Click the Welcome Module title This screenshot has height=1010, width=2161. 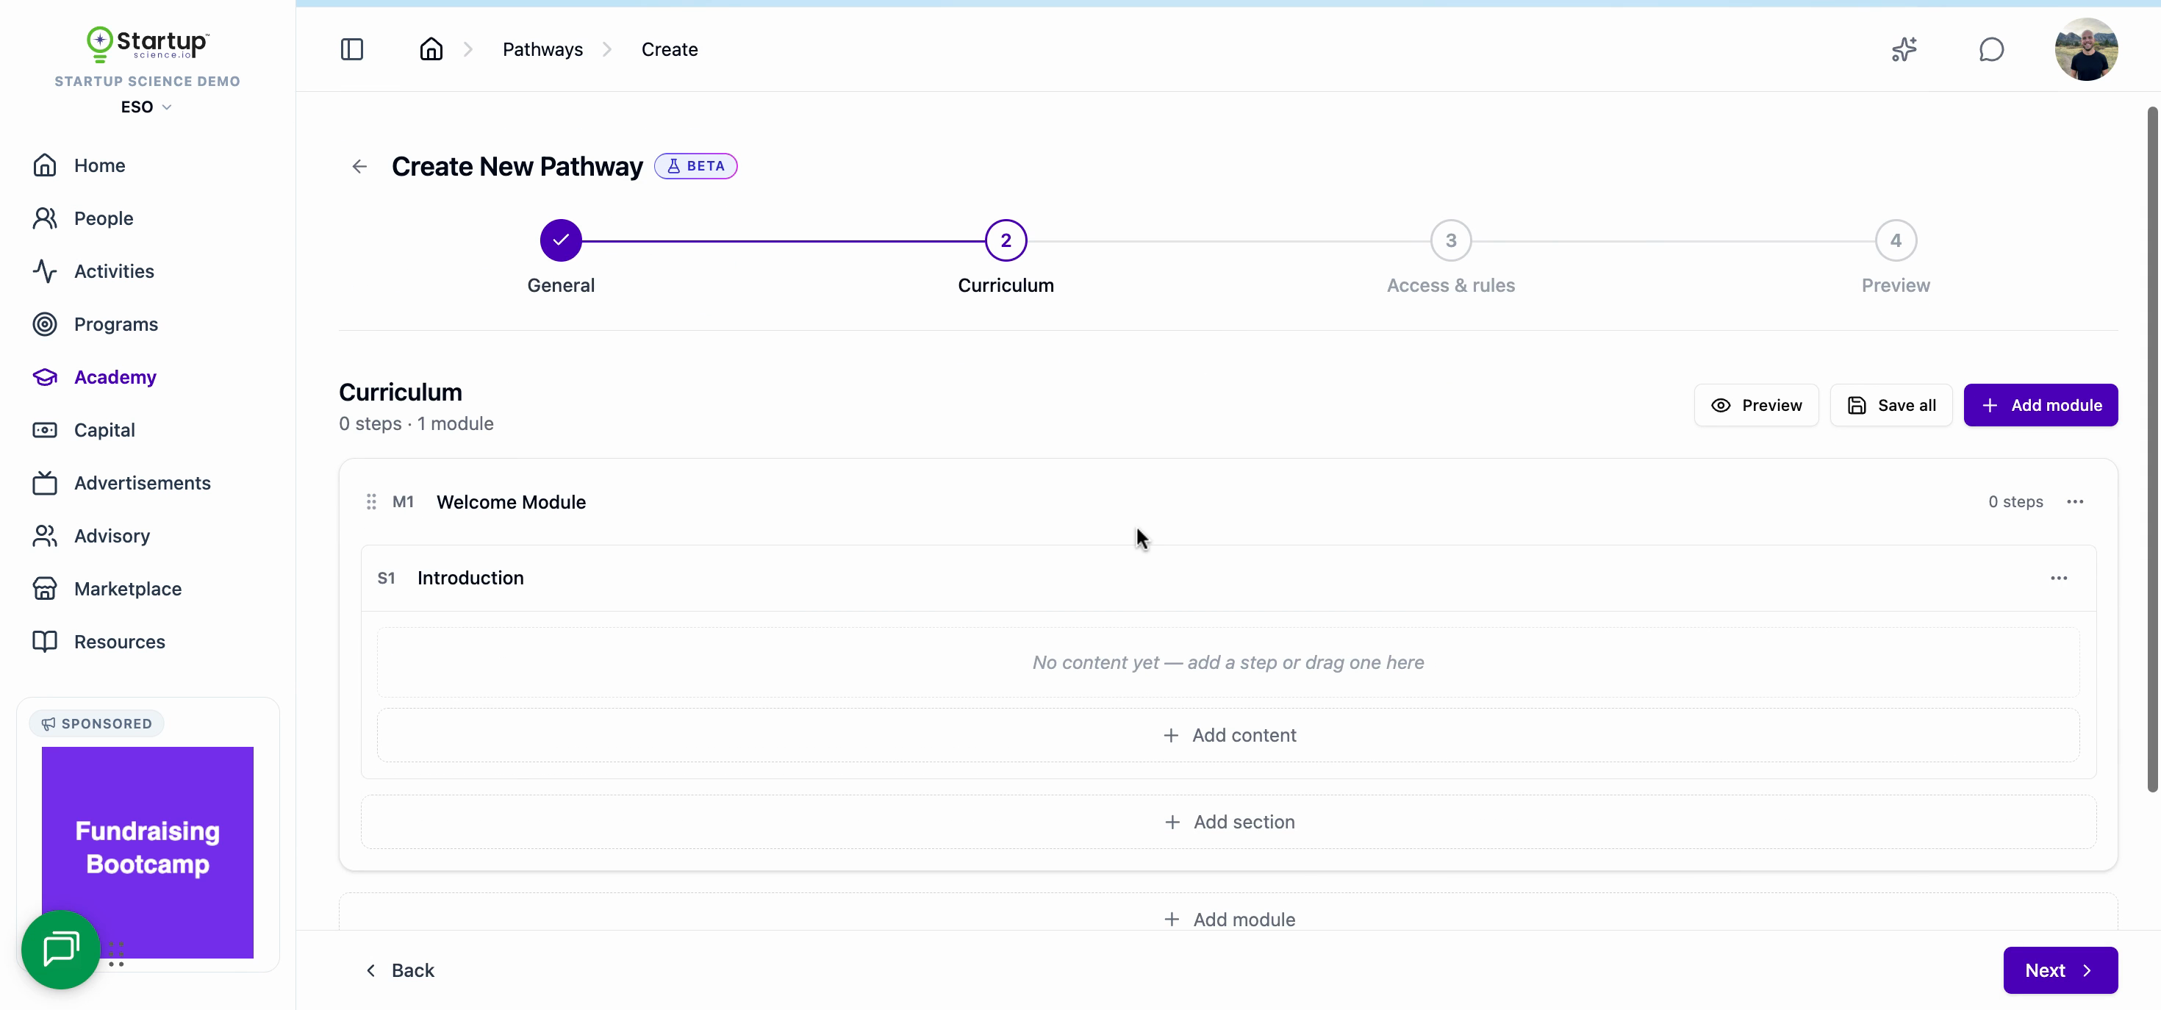tap(511, 501)
